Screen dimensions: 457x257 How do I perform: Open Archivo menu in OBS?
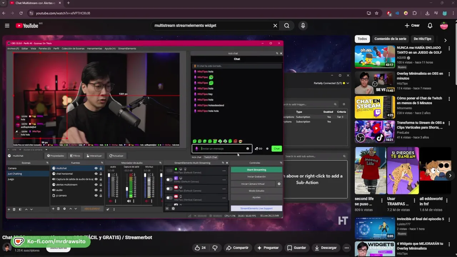(13, 49)
